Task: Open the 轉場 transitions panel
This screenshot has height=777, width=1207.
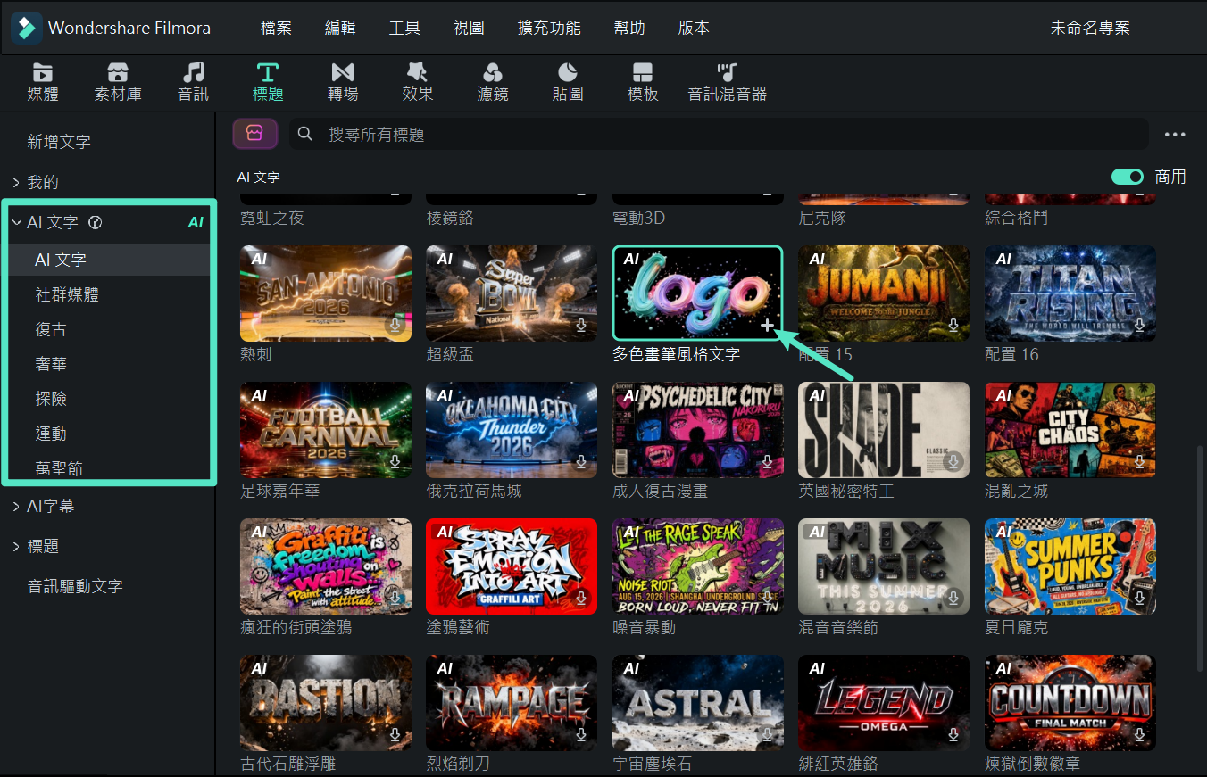Action: pos(343,81)
